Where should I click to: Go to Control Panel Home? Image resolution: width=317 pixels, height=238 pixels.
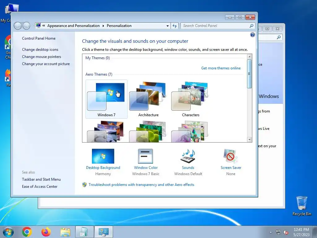pos(39,38)
